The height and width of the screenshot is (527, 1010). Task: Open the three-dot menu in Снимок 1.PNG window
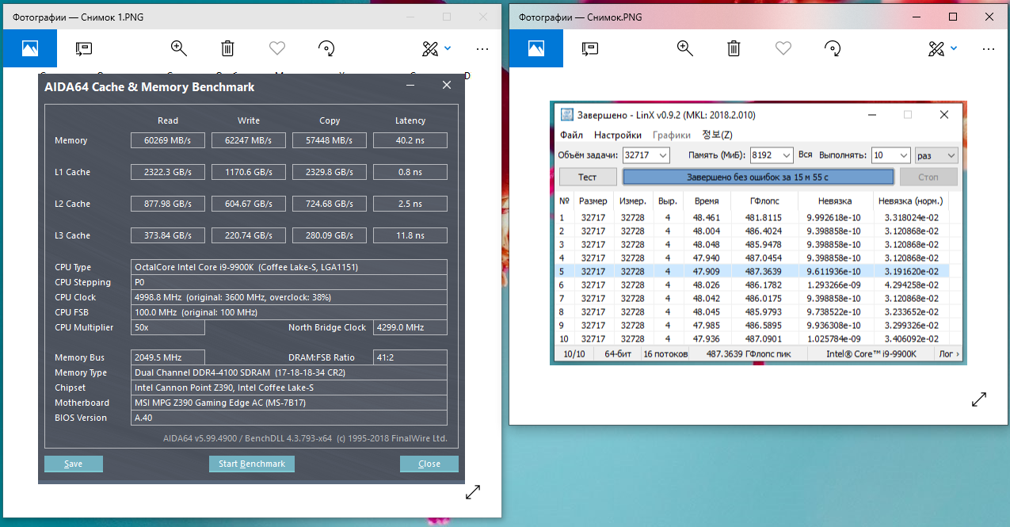482,48
